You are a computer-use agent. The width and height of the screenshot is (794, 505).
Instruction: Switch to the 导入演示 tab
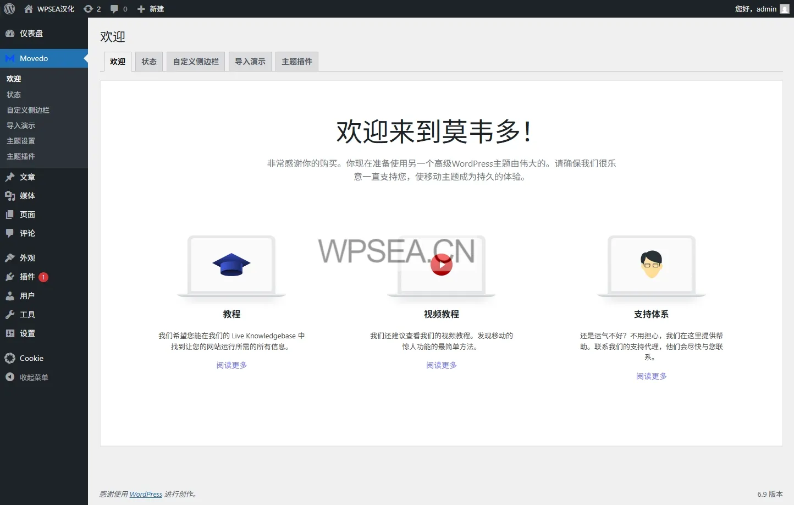click(x=250, y=62)
